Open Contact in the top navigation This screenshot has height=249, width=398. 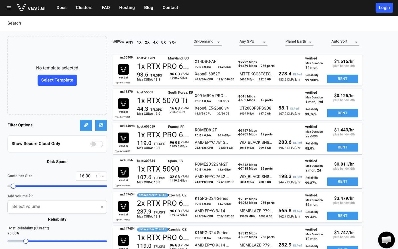170,8
